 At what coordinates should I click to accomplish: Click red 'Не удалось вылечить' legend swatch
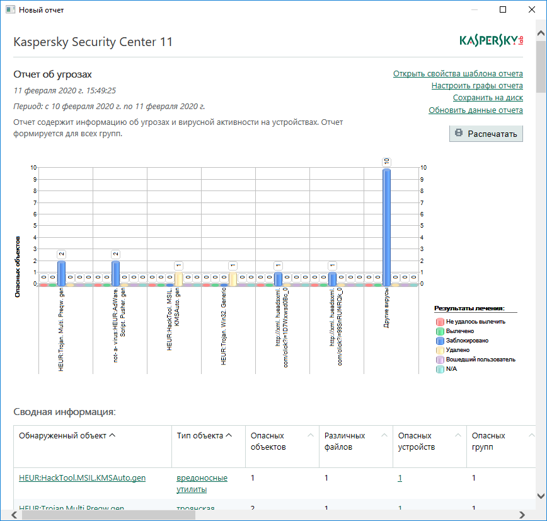440,322
